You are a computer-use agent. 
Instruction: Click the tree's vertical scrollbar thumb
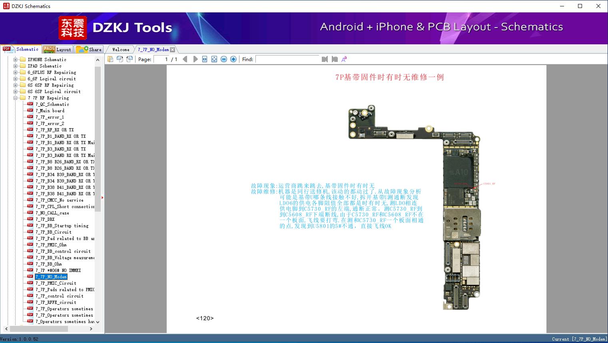98,139
